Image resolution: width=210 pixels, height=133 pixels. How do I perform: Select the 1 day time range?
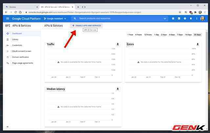tap(157, 35)
